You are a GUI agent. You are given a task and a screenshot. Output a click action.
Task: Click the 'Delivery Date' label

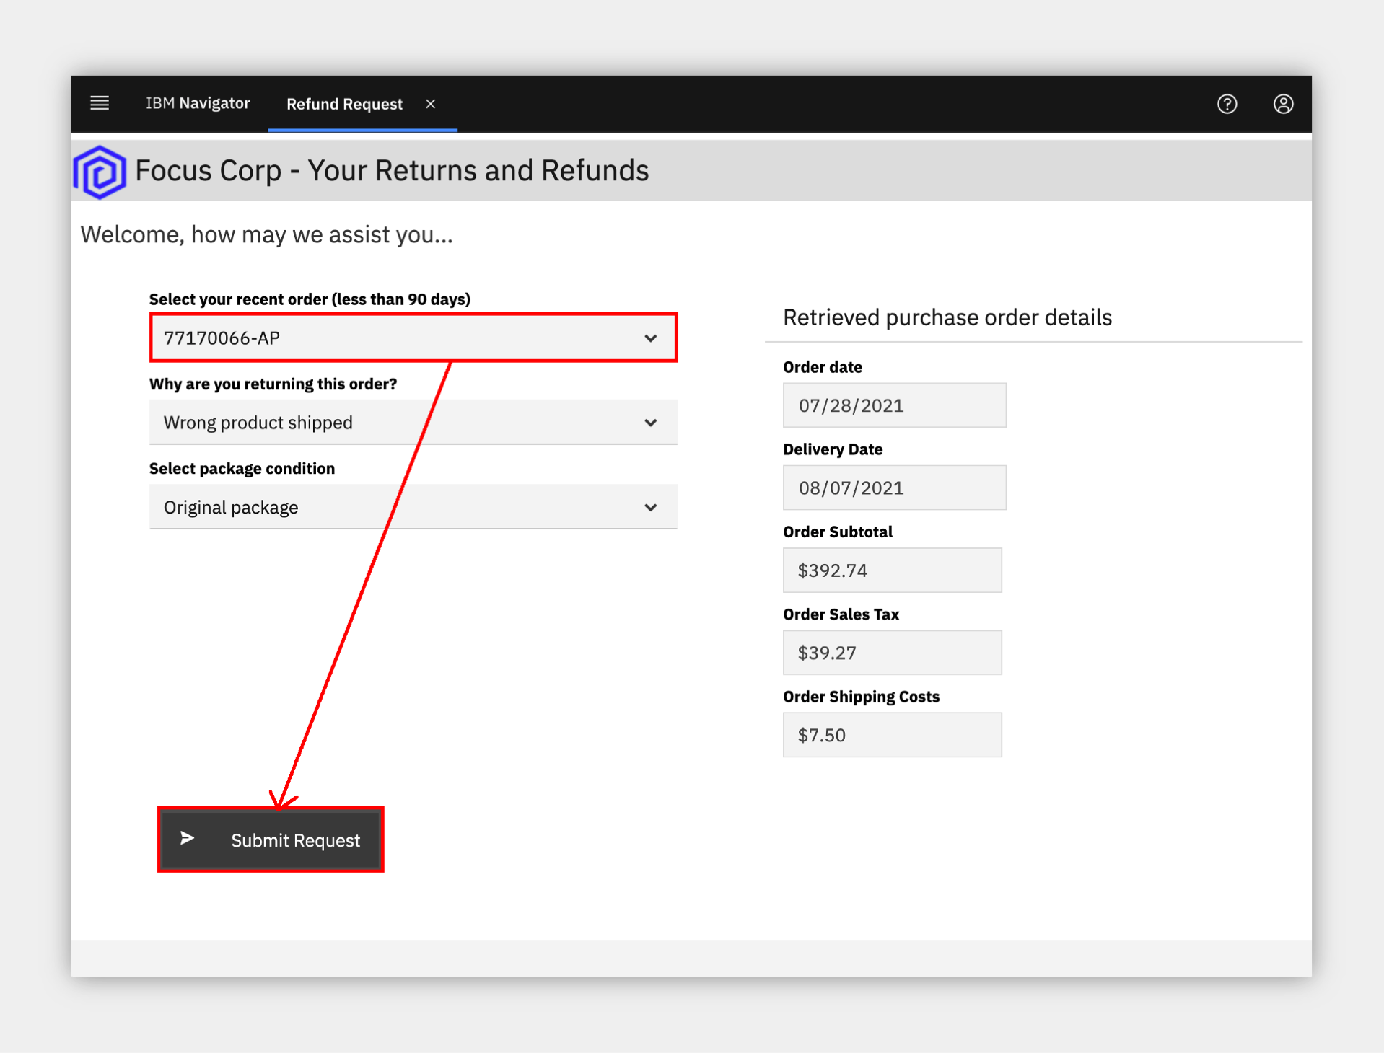coord(833,449)
